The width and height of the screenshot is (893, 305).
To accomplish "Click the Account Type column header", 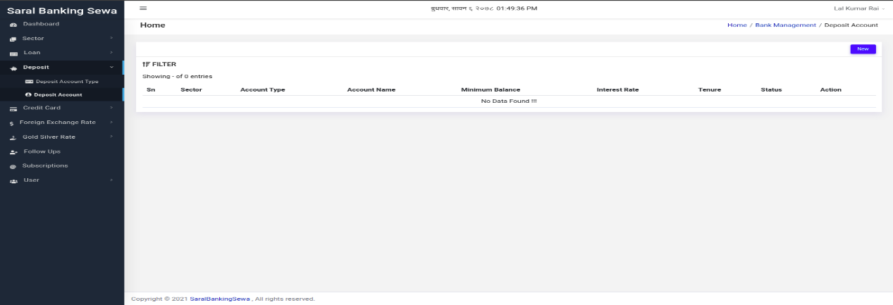I will [262, 90].
